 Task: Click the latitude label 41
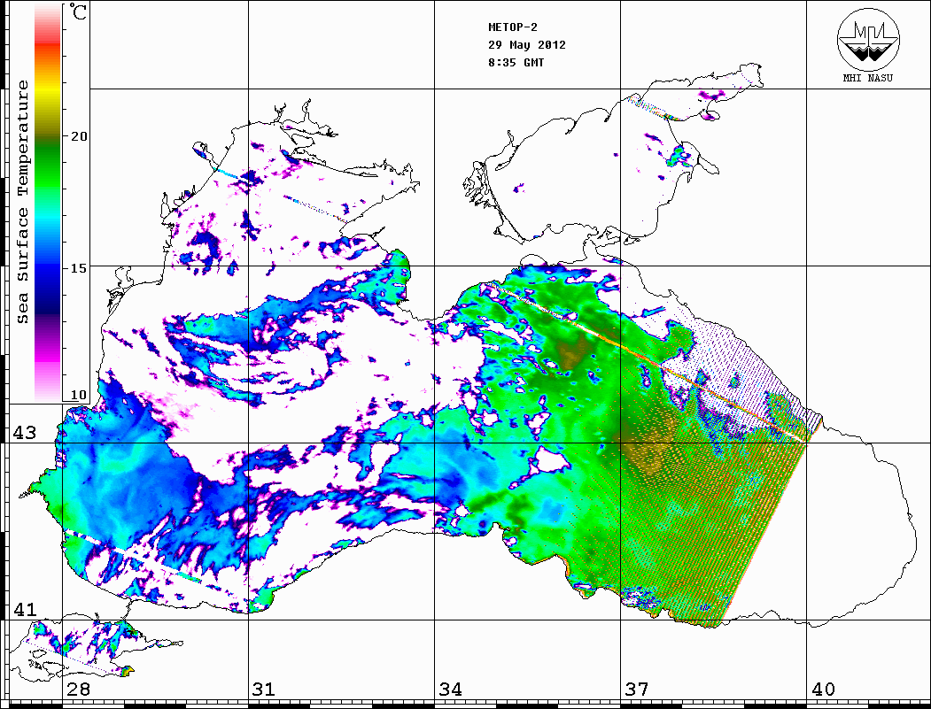24,609
